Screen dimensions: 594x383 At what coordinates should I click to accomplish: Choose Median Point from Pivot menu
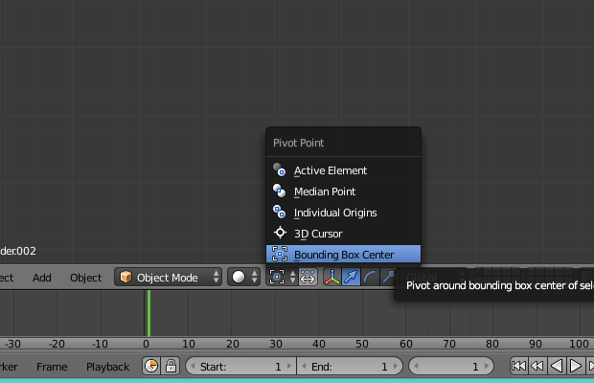click(x=325, y=191)
